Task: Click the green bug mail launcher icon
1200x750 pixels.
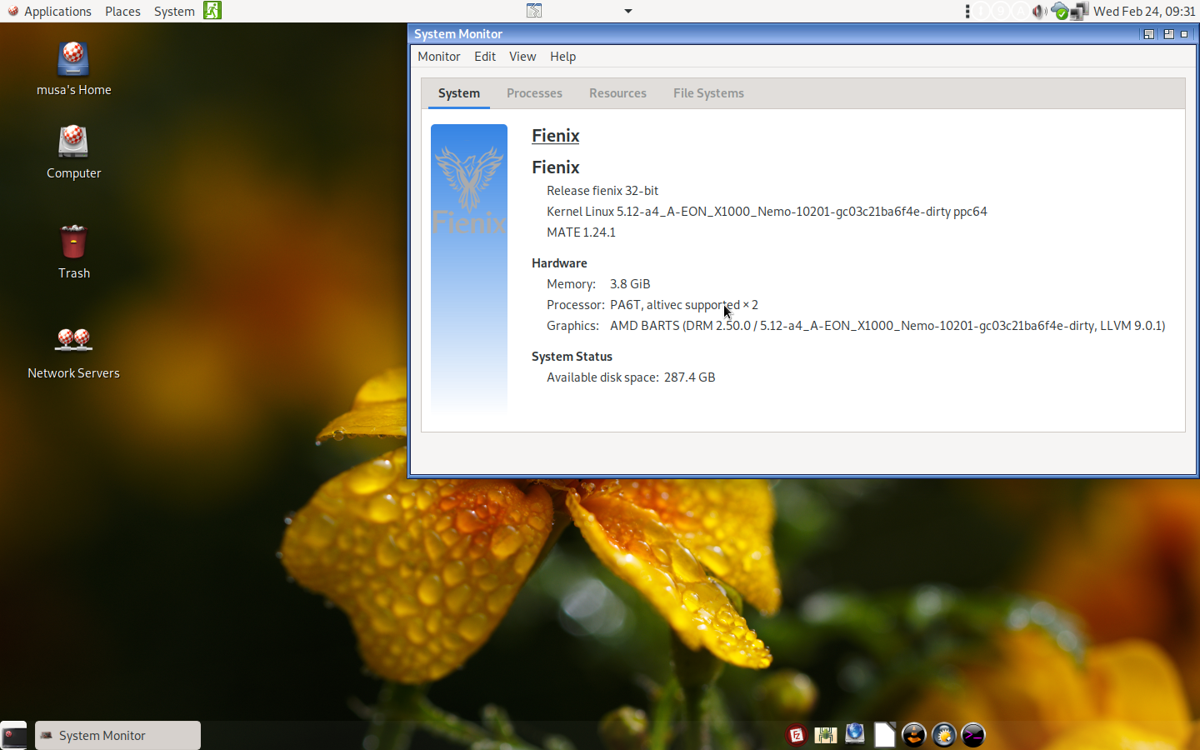Action: coord(826,735)
